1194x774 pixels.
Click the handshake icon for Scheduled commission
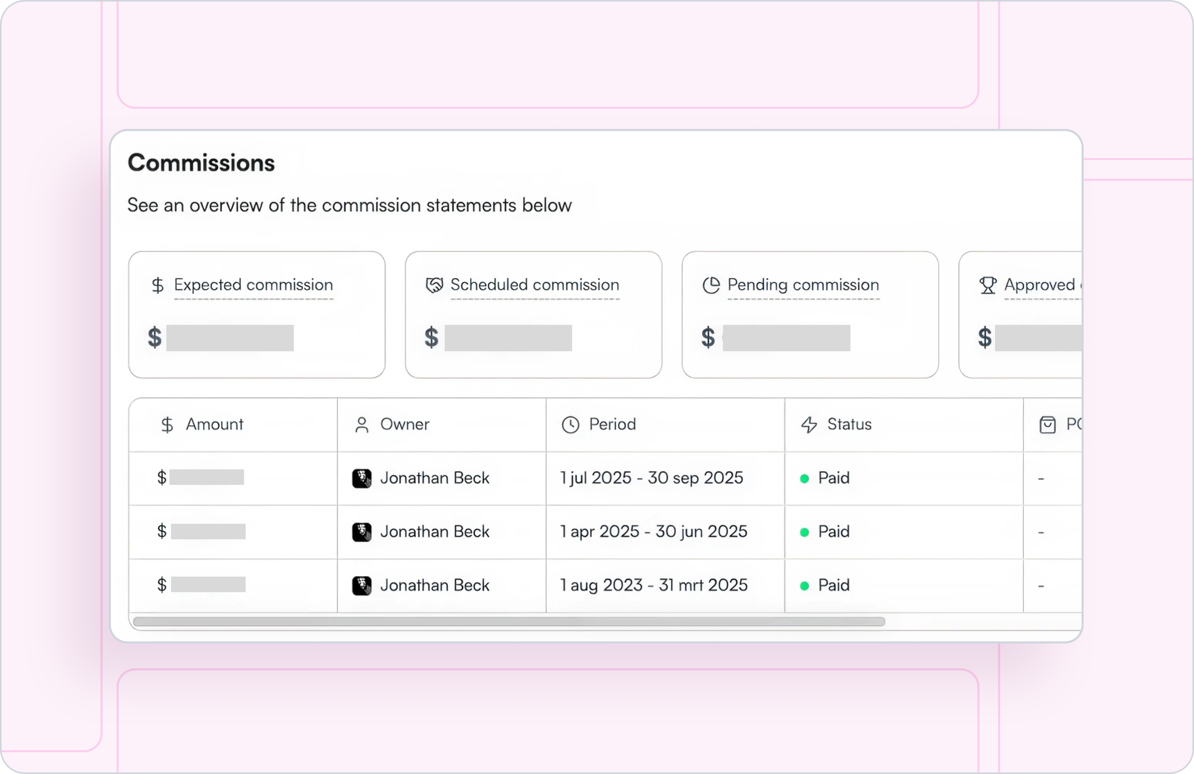434,286
